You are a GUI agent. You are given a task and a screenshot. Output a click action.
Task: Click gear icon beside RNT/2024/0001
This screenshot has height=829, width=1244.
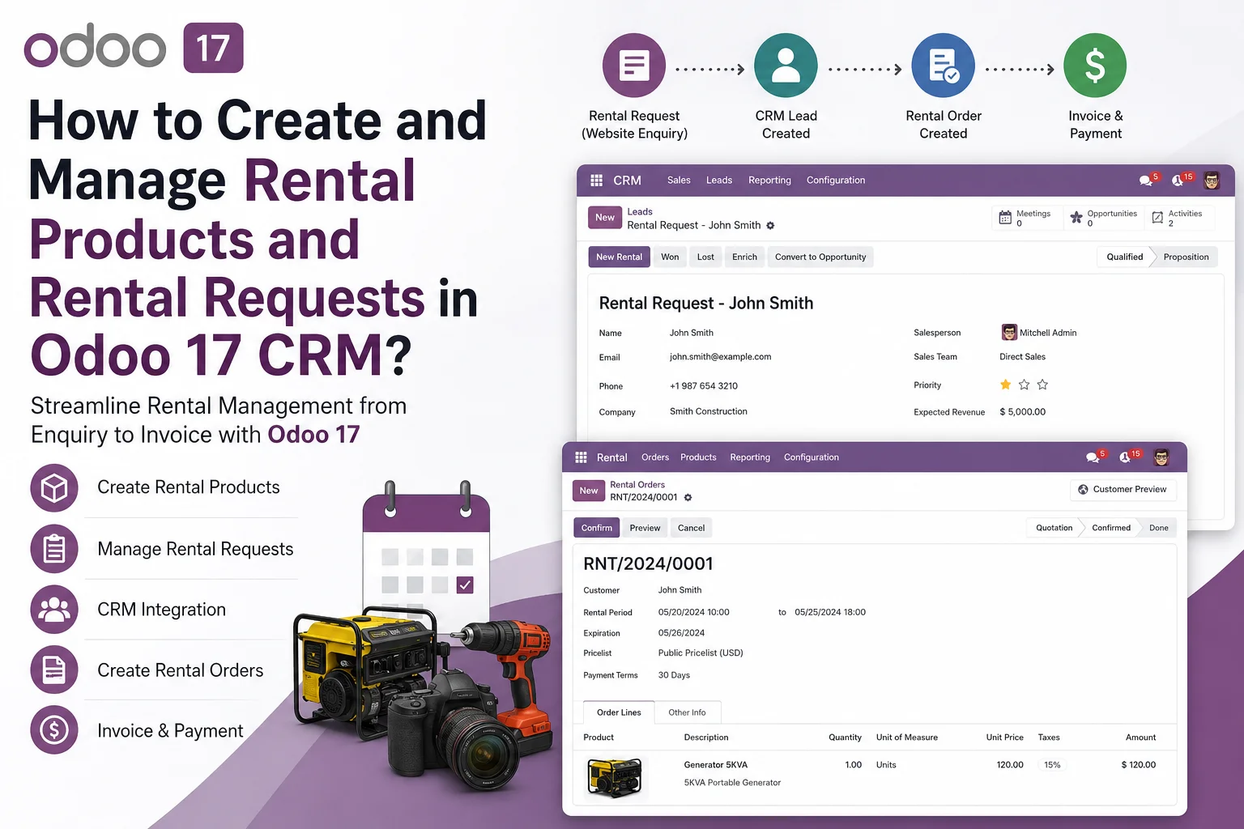(688, 498)
